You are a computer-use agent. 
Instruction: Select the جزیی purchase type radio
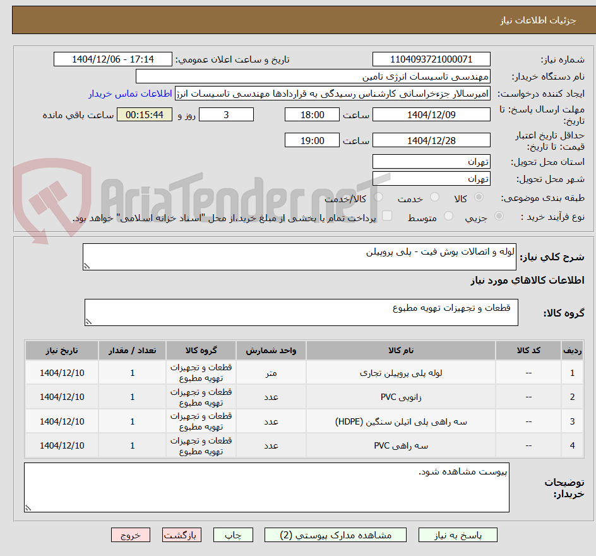click(499, 216)
